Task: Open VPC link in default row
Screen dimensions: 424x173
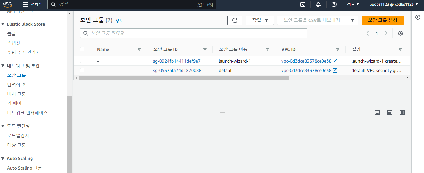Action: pyautogui.click(x=306, y=70)
